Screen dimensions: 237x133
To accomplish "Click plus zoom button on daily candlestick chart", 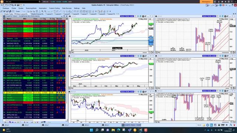I will coord(153,88).
